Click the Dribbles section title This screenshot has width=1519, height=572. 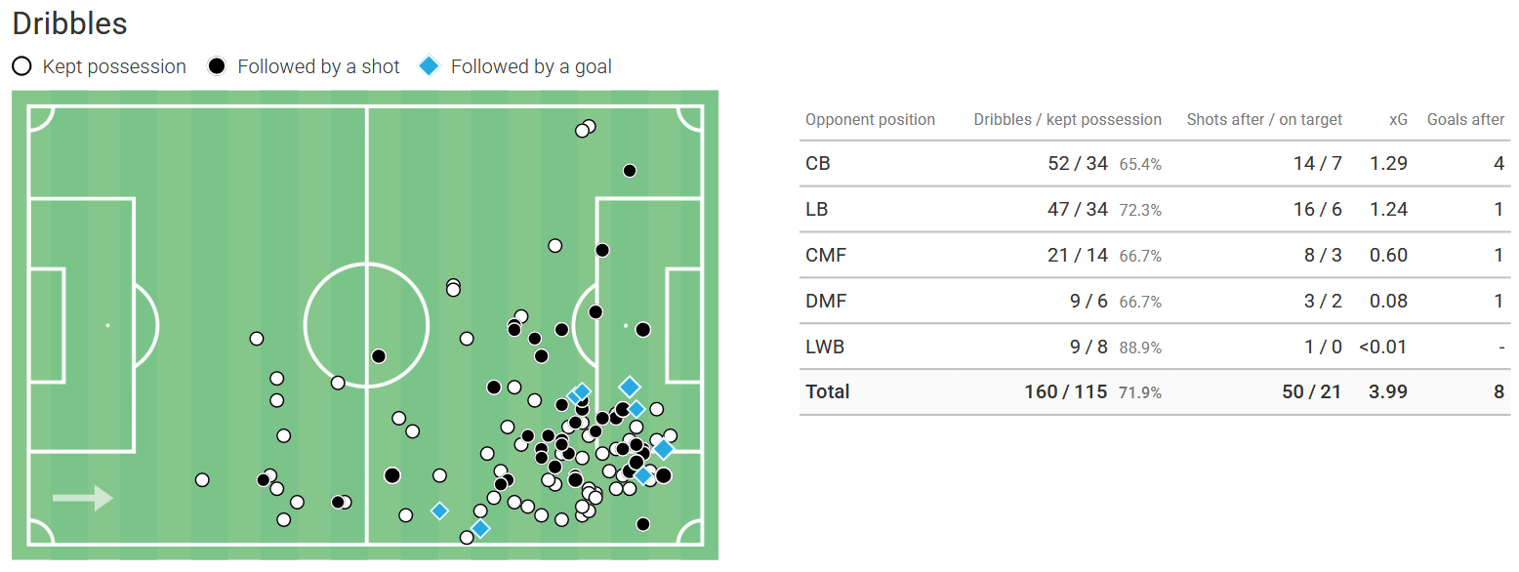69,23
